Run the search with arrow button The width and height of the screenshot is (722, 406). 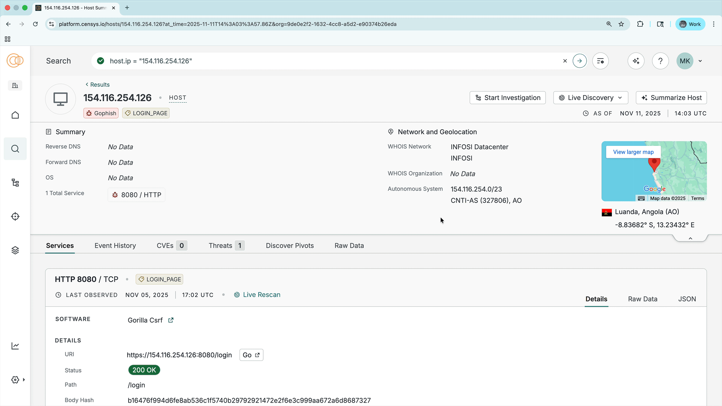pyautogui.click(x=579, y=61)
